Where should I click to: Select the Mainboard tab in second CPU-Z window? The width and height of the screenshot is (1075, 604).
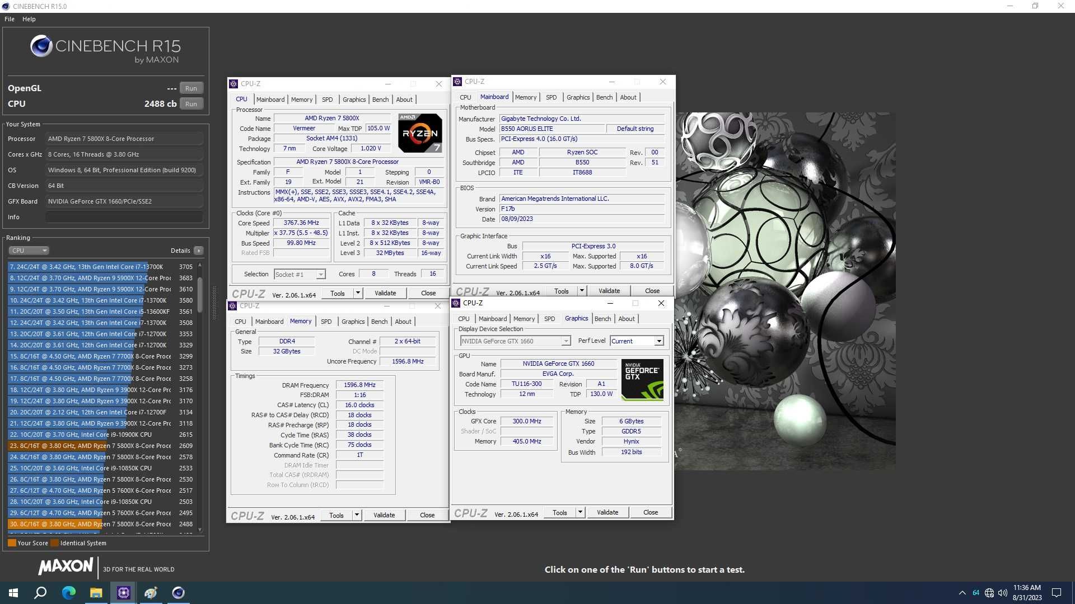click(x=493, y=97)
